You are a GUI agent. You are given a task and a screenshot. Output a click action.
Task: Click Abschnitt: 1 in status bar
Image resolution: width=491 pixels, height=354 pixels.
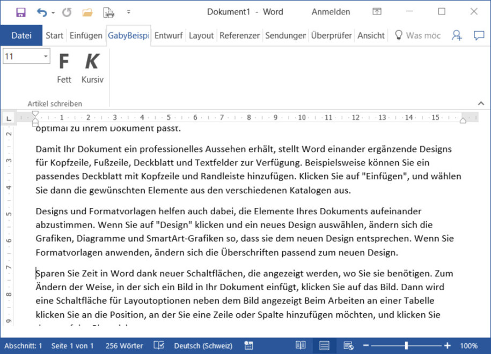23,345
